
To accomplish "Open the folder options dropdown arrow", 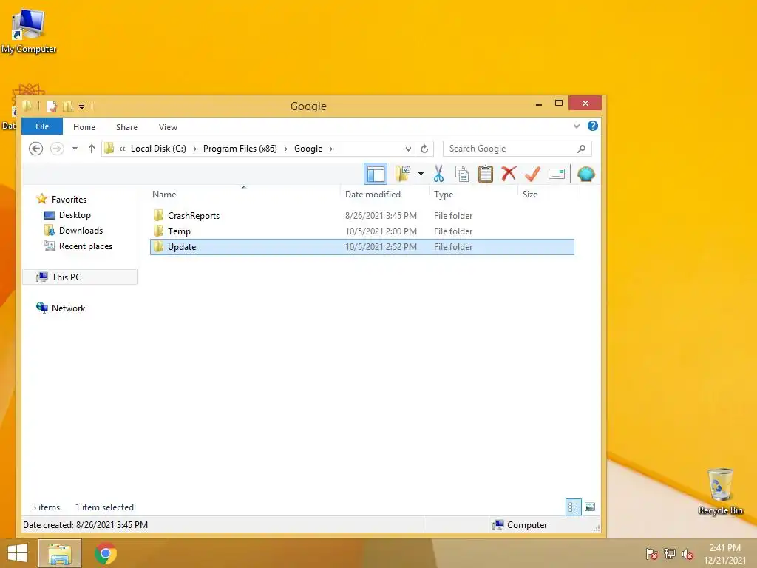I will 421,174.
